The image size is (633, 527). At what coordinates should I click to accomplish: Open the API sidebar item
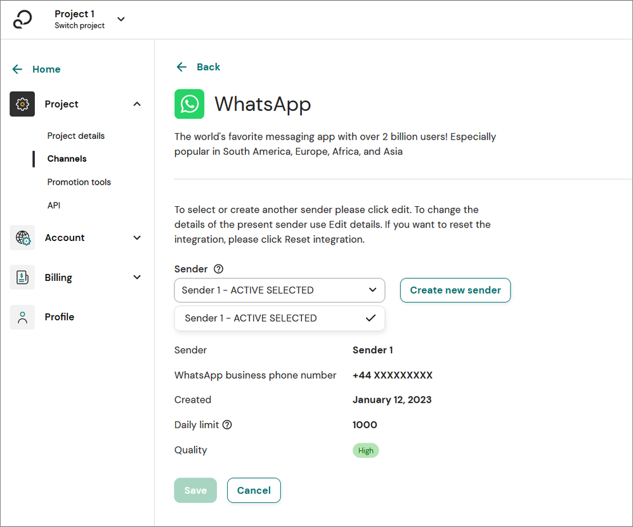(x=54, y=205)
